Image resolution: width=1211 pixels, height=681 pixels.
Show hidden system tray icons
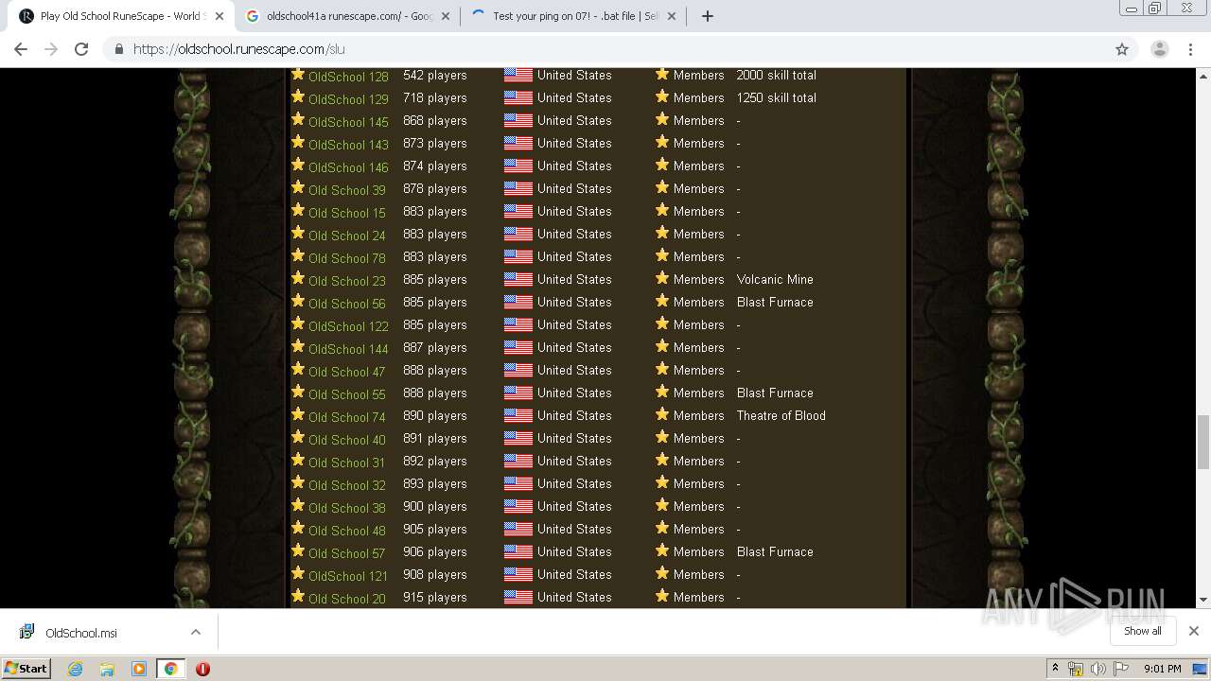point(1056,669)
